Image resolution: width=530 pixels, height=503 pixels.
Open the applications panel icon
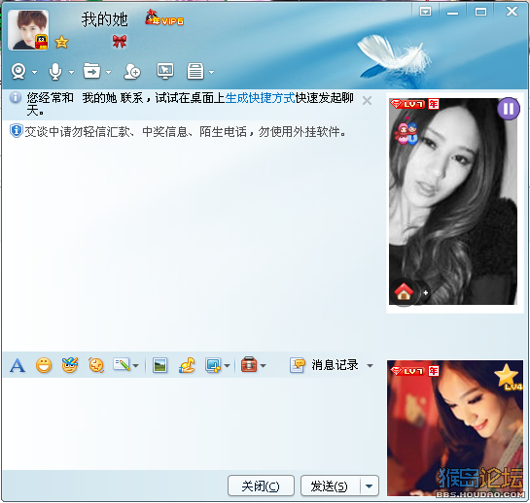pos(195,71)
